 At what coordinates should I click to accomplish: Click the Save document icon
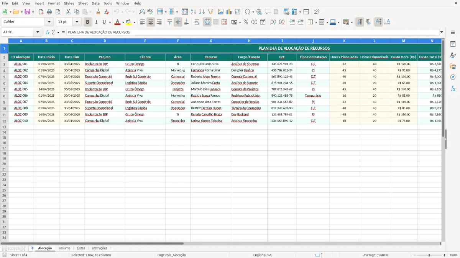pos(27,12)
